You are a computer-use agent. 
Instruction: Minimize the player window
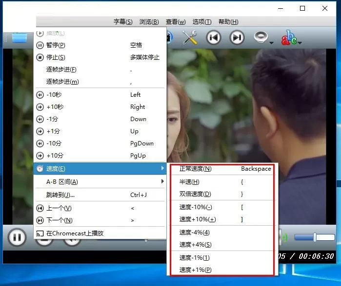point(281,8)
